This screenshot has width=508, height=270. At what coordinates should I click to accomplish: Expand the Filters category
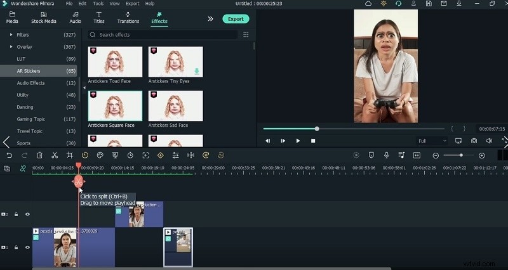point(11,35)
